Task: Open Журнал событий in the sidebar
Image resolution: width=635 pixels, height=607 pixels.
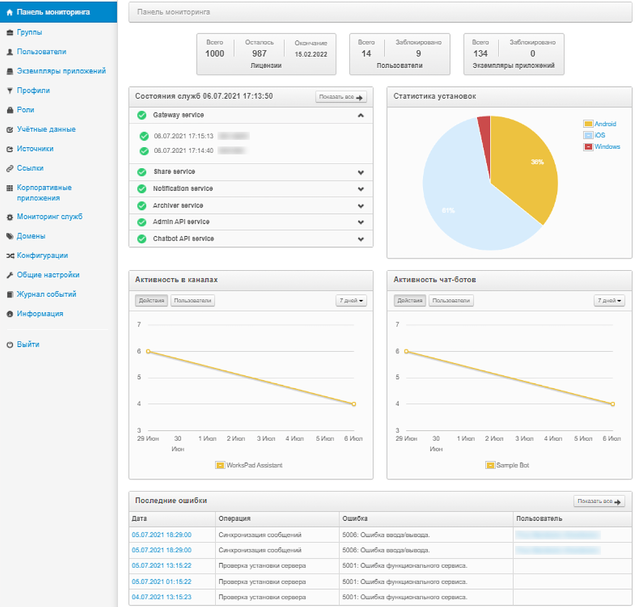Action: click(x=46, y=294)
